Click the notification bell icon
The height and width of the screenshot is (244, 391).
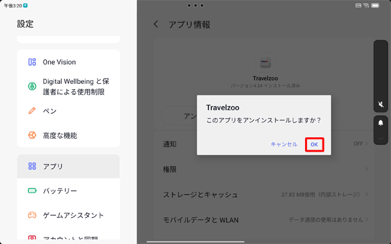pyautogui.click(x=381, y=123)
